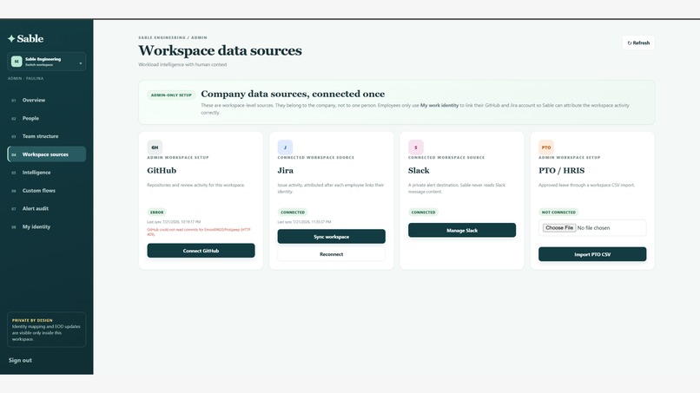Click the 'Company data sources, connected once' heading
Screen dimensions: 700x393
[293, 94]
